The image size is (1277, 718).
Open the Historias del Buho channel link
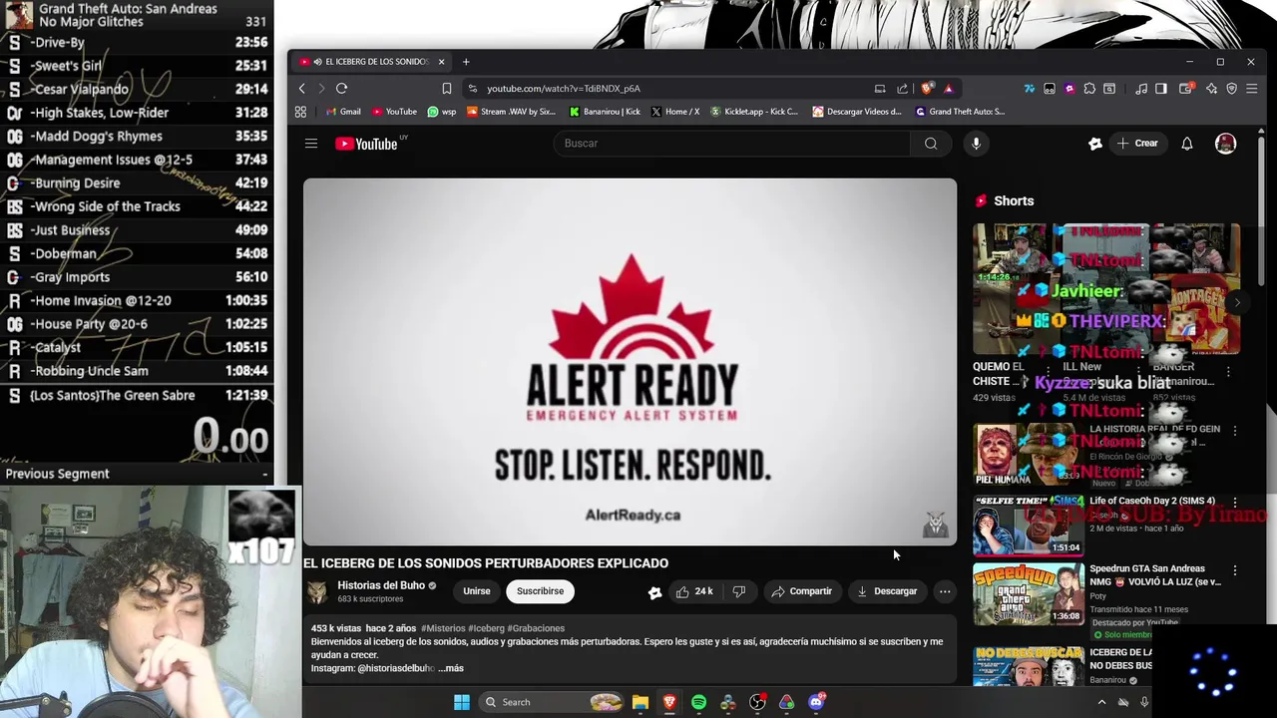click(x=381, y=585)
